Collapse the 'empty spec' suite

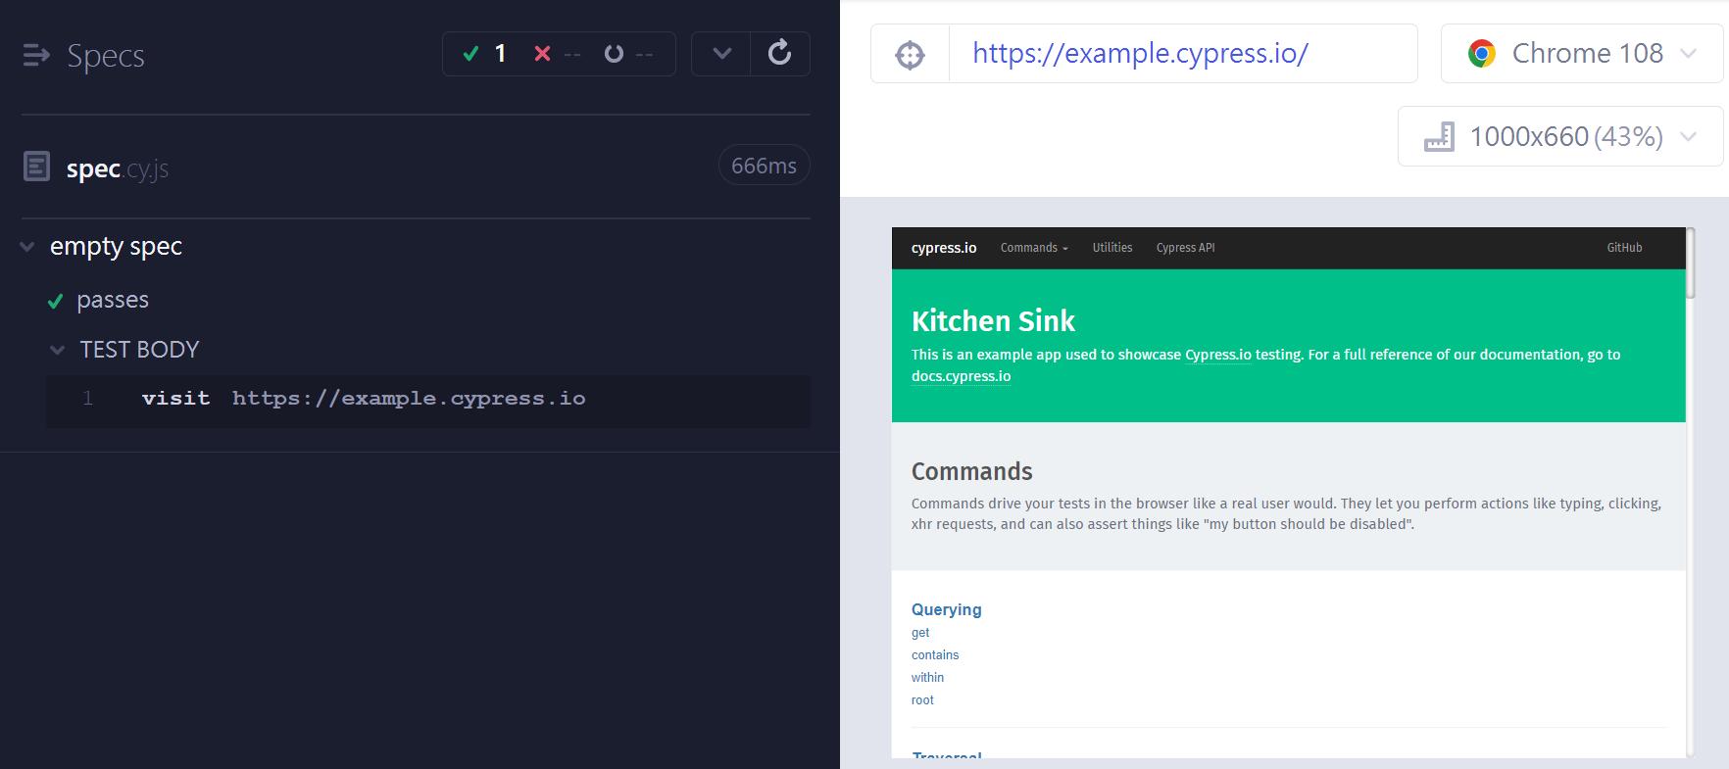click(27, 246)
